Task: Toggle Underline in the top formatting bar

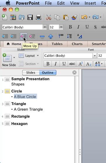Action: (87, 27)
